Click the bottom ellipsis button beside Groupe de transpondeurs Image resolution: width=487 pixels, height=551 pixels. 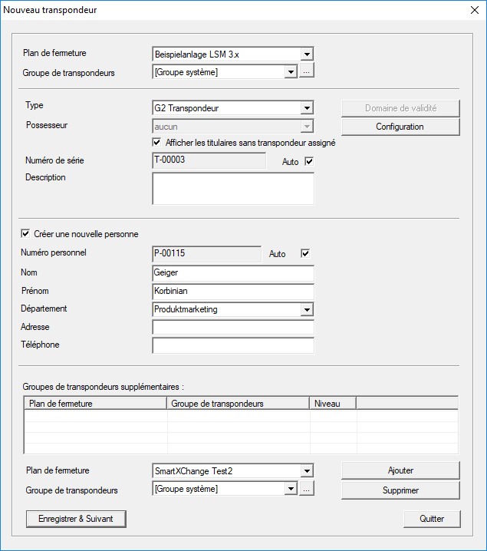tap(307, 489)
